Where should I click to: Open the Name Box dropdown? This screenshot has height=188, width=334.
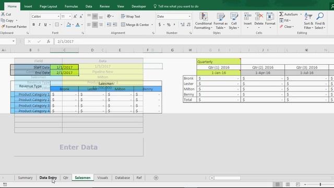(x=14, y=41)
